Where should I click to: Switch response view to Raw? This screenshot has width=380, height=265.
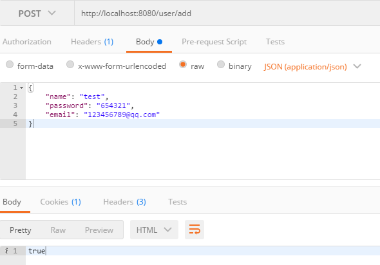[x=58, y=230]
